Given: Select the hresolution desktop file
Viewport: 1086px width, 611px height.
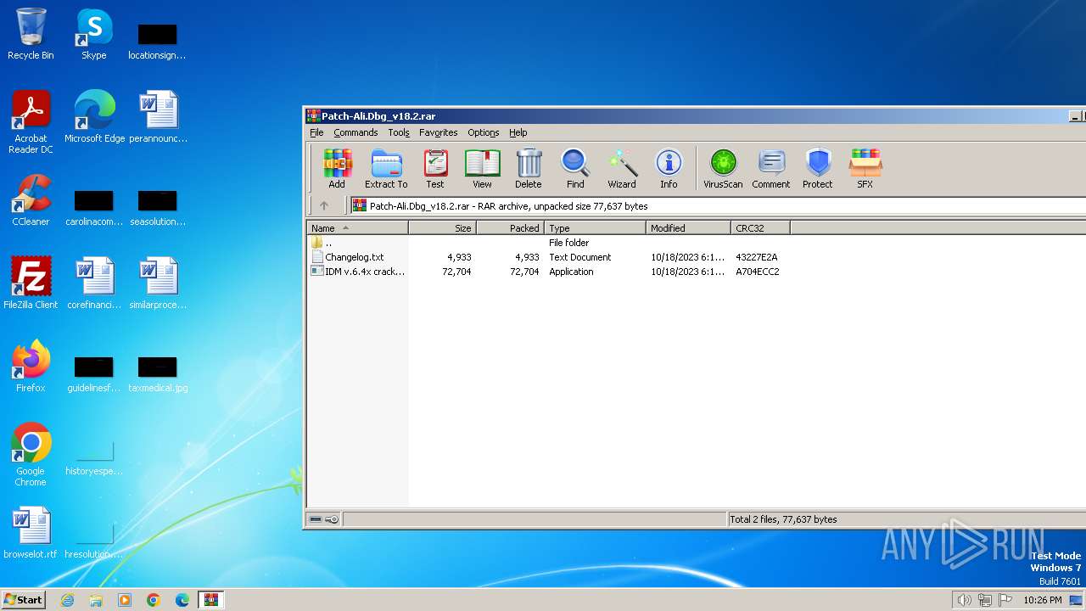Looking at the screenshot, I should click(94, 541).
